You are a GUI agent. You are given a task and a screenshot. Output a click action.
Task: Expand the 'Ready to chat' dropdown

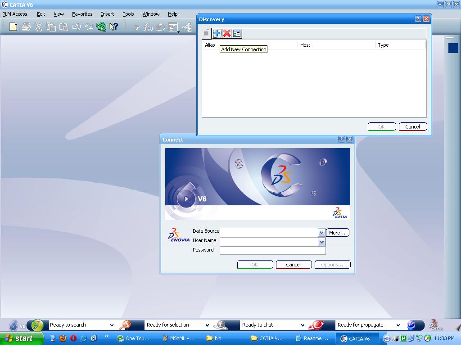pos(303,325)
